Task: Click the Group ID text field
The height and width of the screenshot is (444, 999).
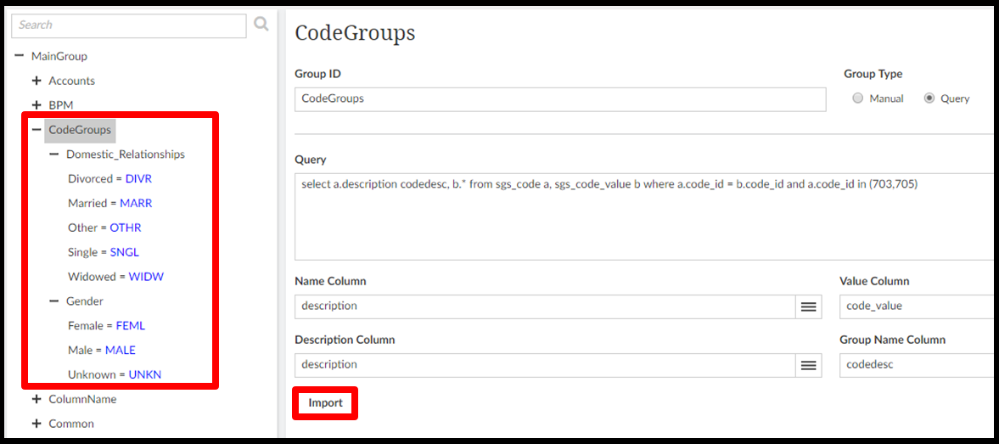Action: click(559, 99)
